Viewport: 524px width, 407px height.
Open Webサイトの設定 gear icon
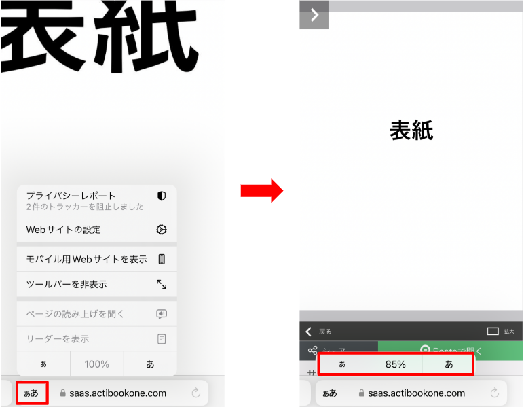tap(161, 230)
